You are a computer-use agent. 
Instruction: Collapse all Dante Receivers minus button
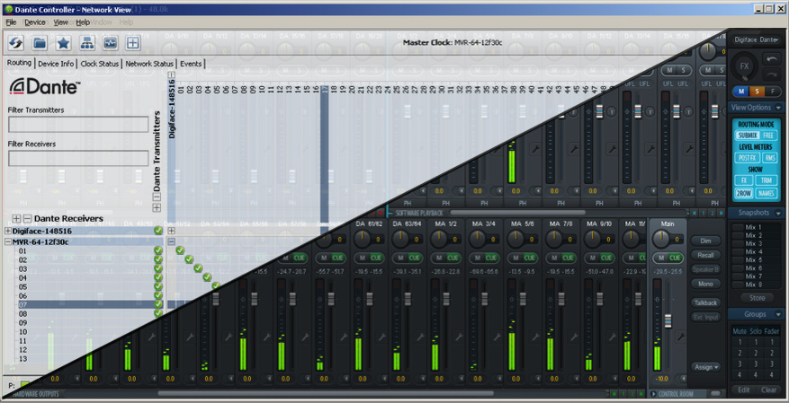pos(27,219)
